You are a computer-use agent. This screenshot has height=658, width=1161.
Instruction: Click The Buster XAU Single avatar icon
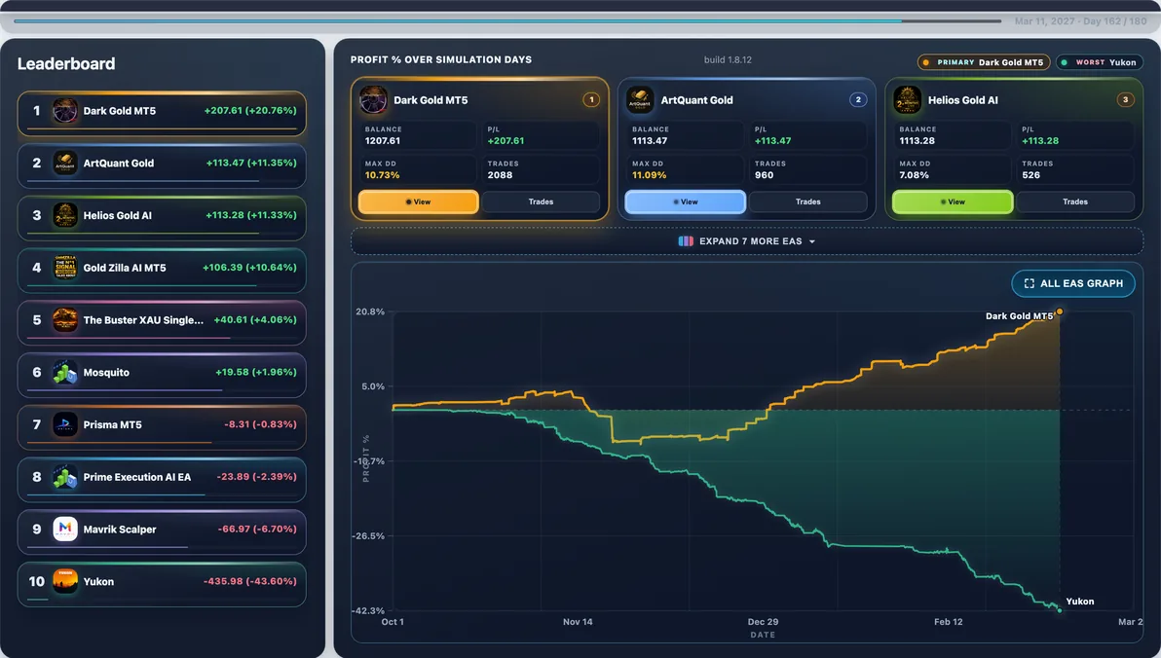click(65, 319)
